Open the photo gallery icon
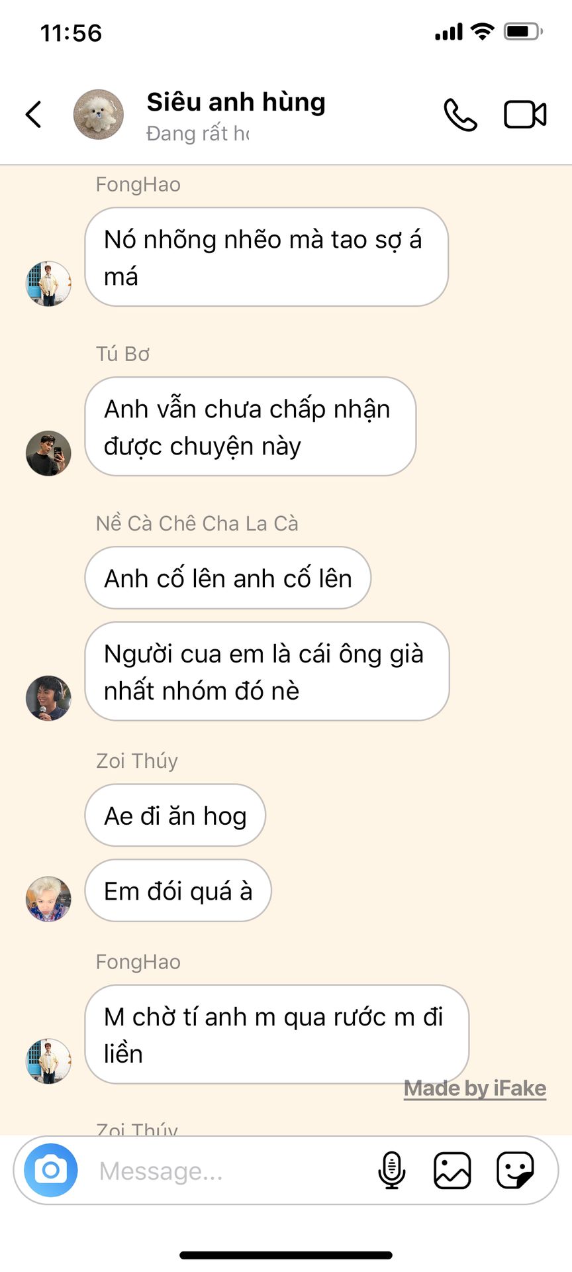The height and width of the screenshot is (1272, 572). (x=452, y=1170)
